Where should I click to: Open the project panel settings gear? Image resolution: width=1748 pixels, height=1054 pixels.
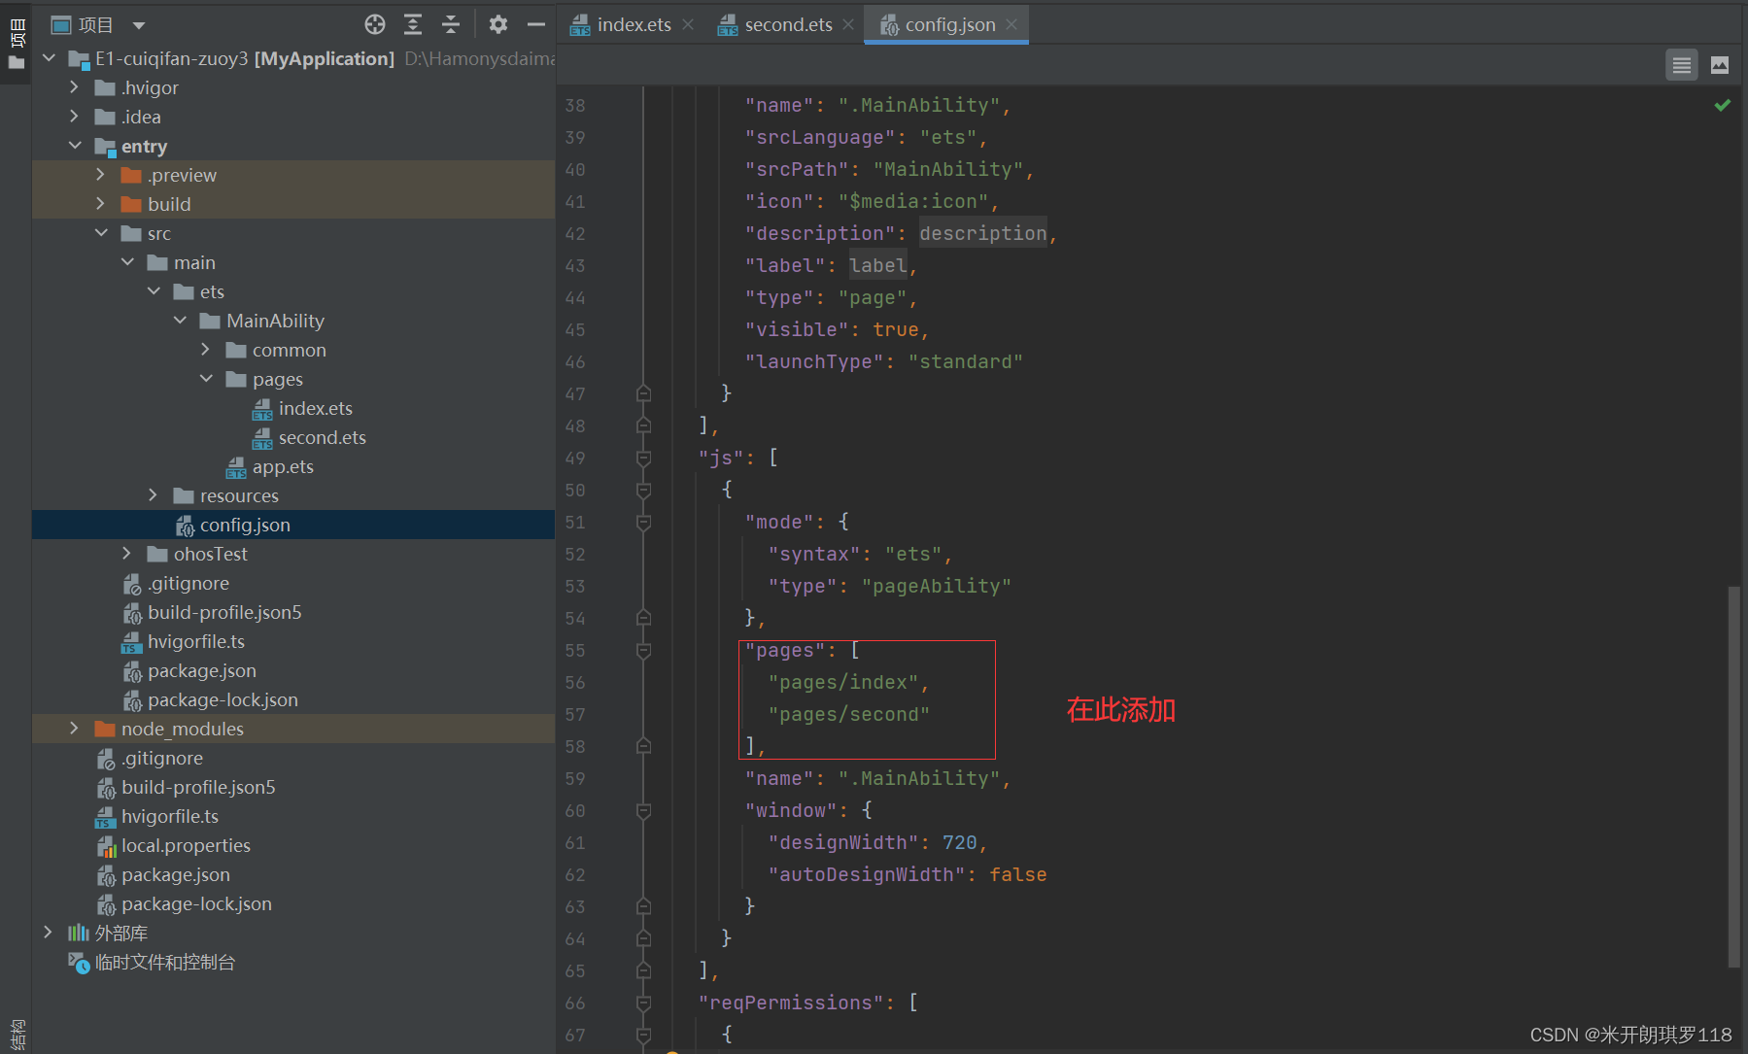[498, 25]
